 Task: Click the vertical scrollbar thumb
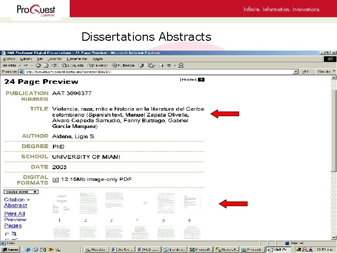click(x=334, y=131)
